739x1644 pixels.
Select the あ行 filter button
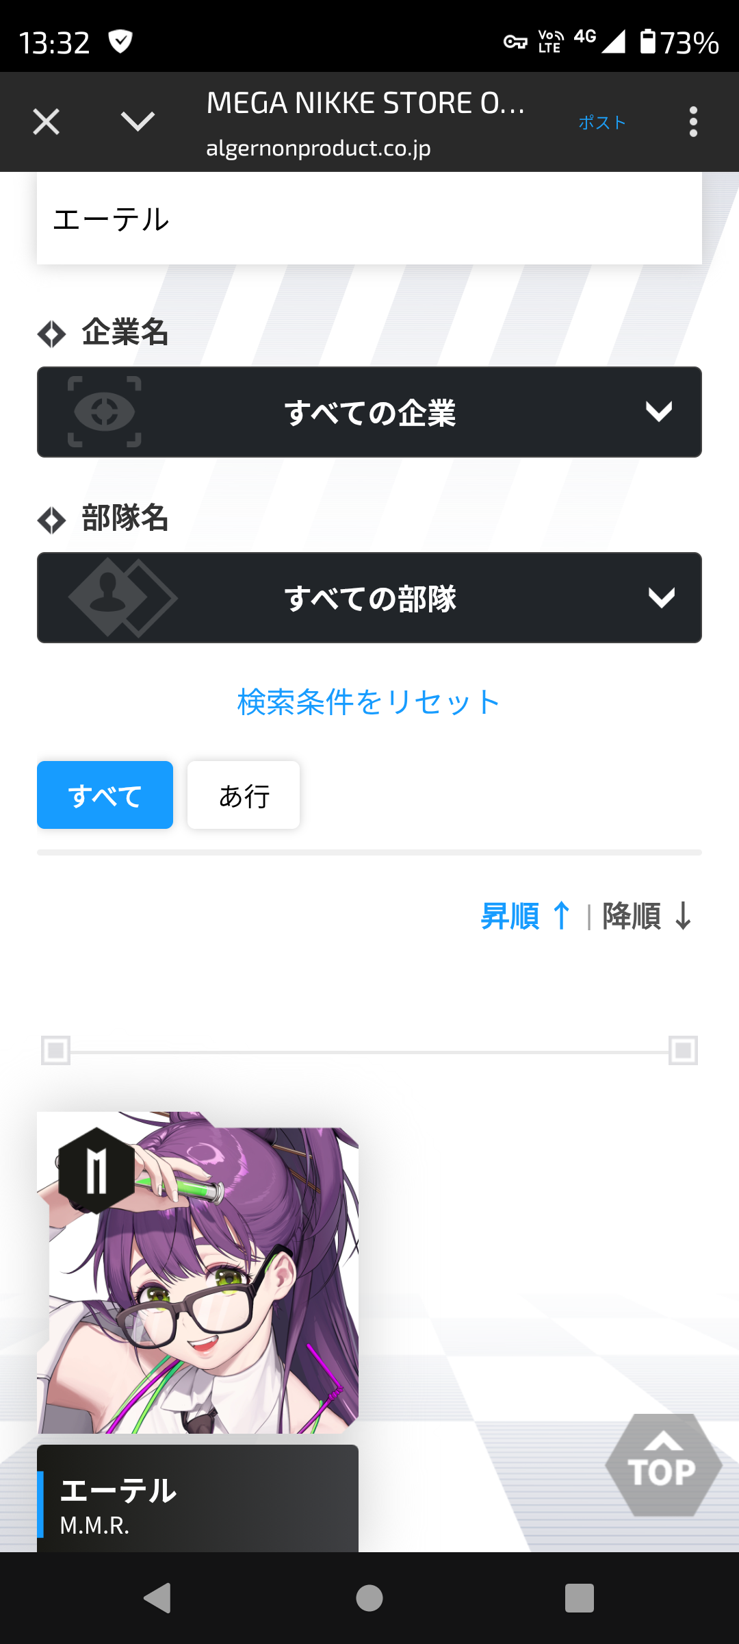click(x=244, y=795)
